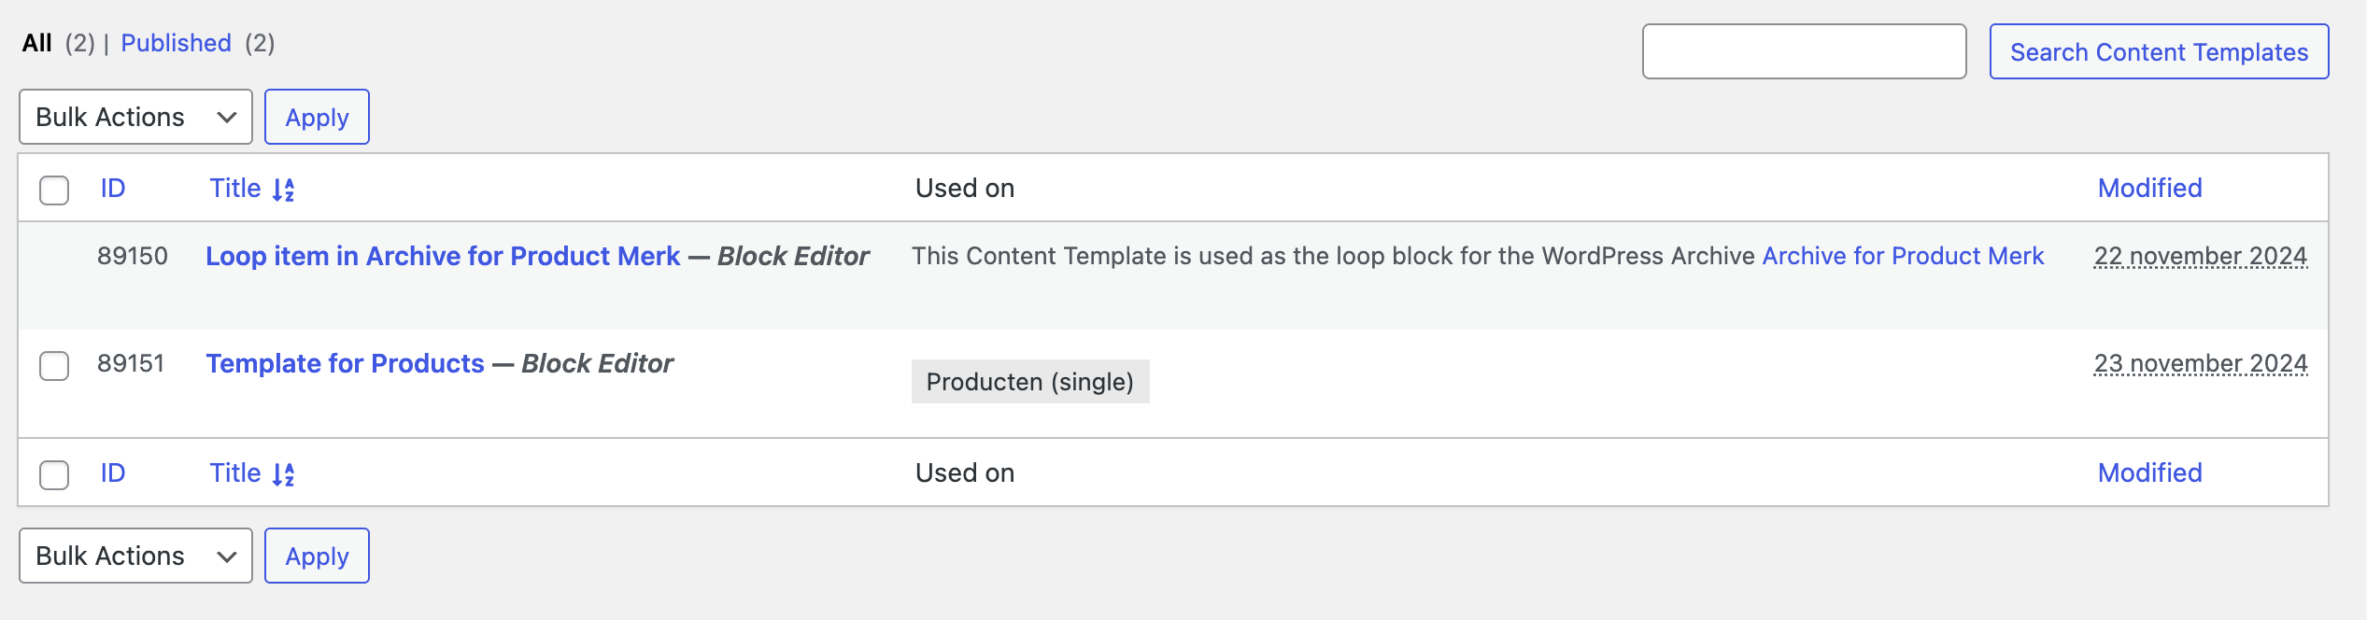Focus the content templates search field
This screenshot has width=2367, height=620.
(x=1804, y=51)
